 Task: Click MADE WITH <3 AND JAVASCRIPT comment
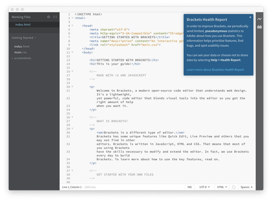pyautogui.click(x=121, y=75)
